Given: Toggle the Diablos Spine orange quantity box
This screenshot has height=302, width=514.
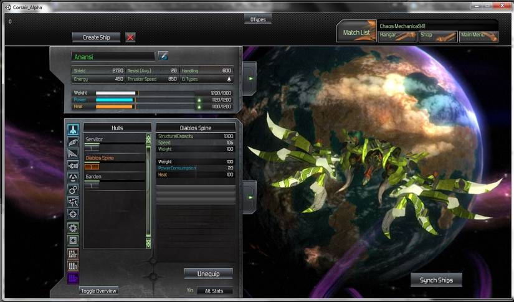Looking at the screenshot, I should [92, 167].
